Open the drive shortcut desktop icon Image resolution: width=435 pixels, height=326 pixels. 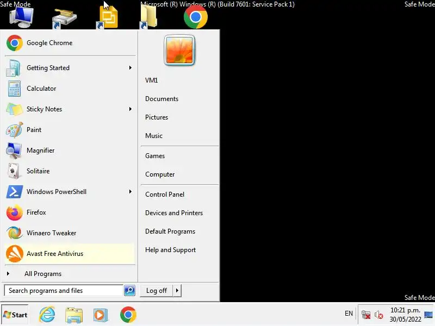tap(64, 19)
